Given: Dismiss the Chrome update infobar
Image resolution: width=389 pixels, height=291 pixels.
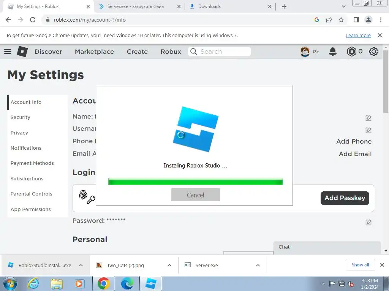Looking at the screenshot, I should (x=380, y=35).
